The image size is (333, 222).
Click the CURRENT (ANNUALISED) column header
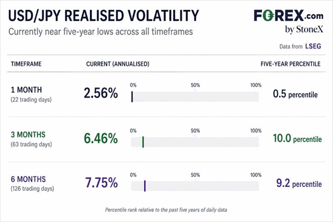118,64
